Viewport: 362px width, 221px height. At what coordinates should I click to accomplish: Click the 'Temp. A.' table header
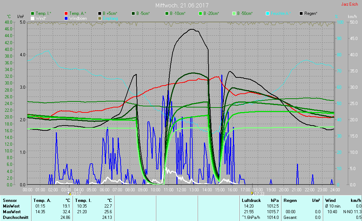[42, 200]
